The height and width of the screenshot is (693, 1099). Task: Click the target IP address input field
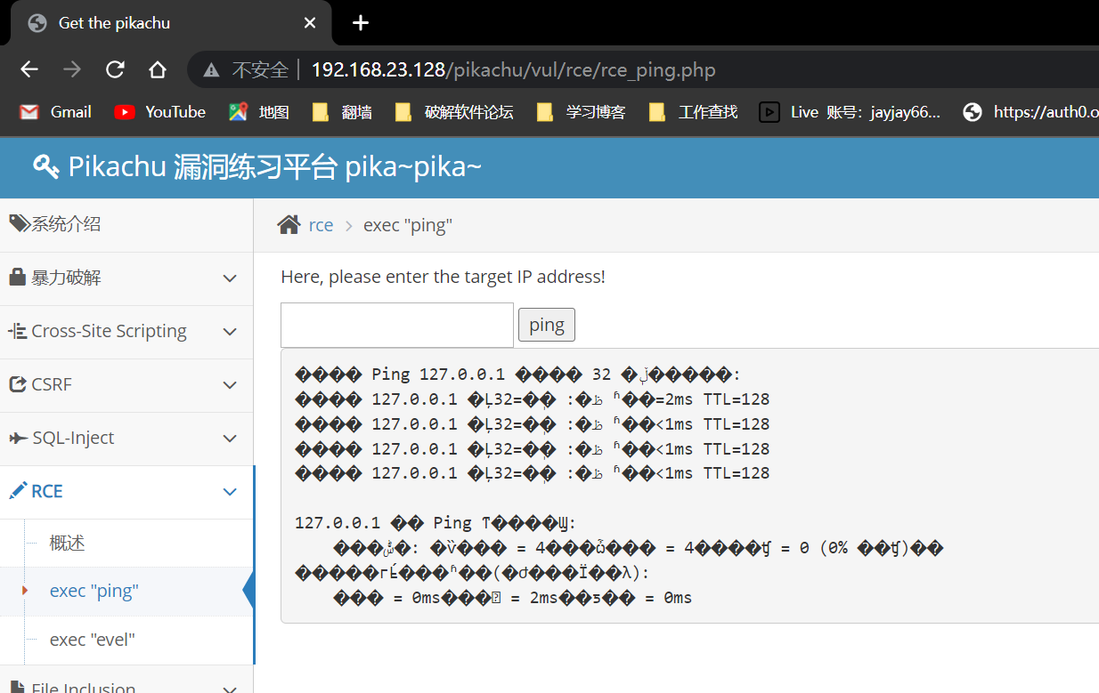pos(396,326)
